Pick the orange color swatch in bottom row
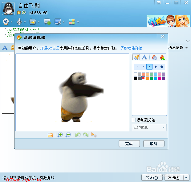 147,78
